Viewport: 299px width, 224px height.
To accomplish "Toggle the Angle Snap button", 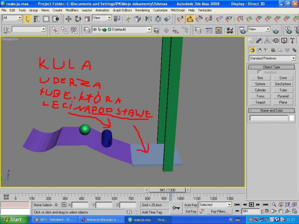I will pos(190,19).
